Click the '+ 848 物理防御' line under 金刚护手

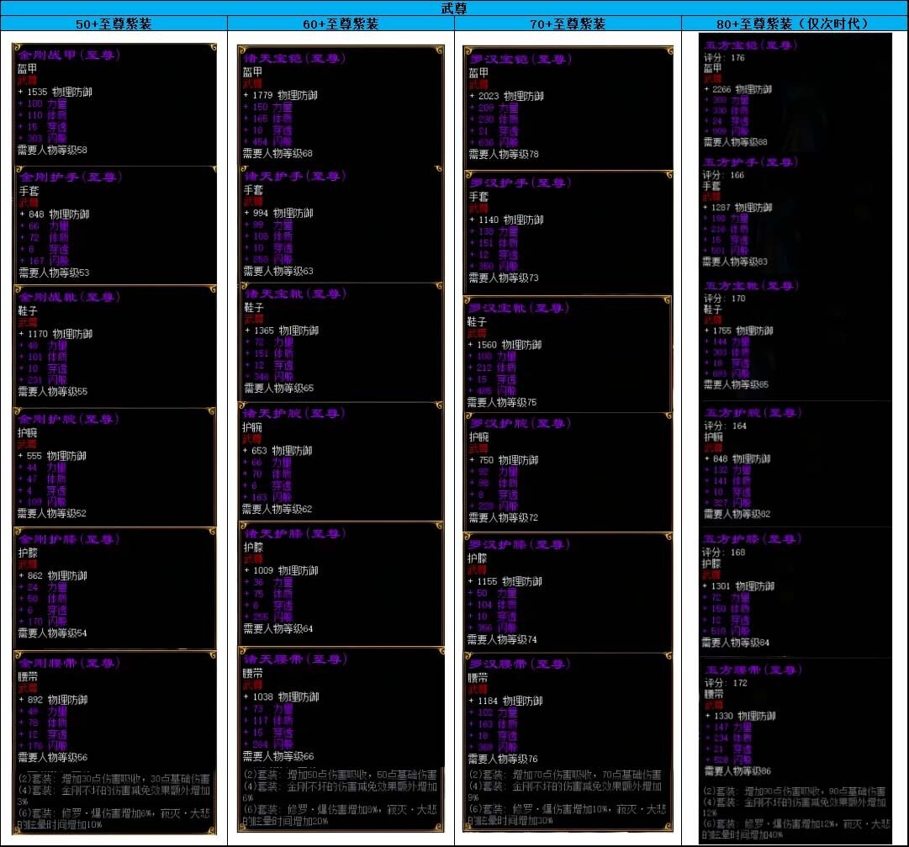(x=55, y=214)
